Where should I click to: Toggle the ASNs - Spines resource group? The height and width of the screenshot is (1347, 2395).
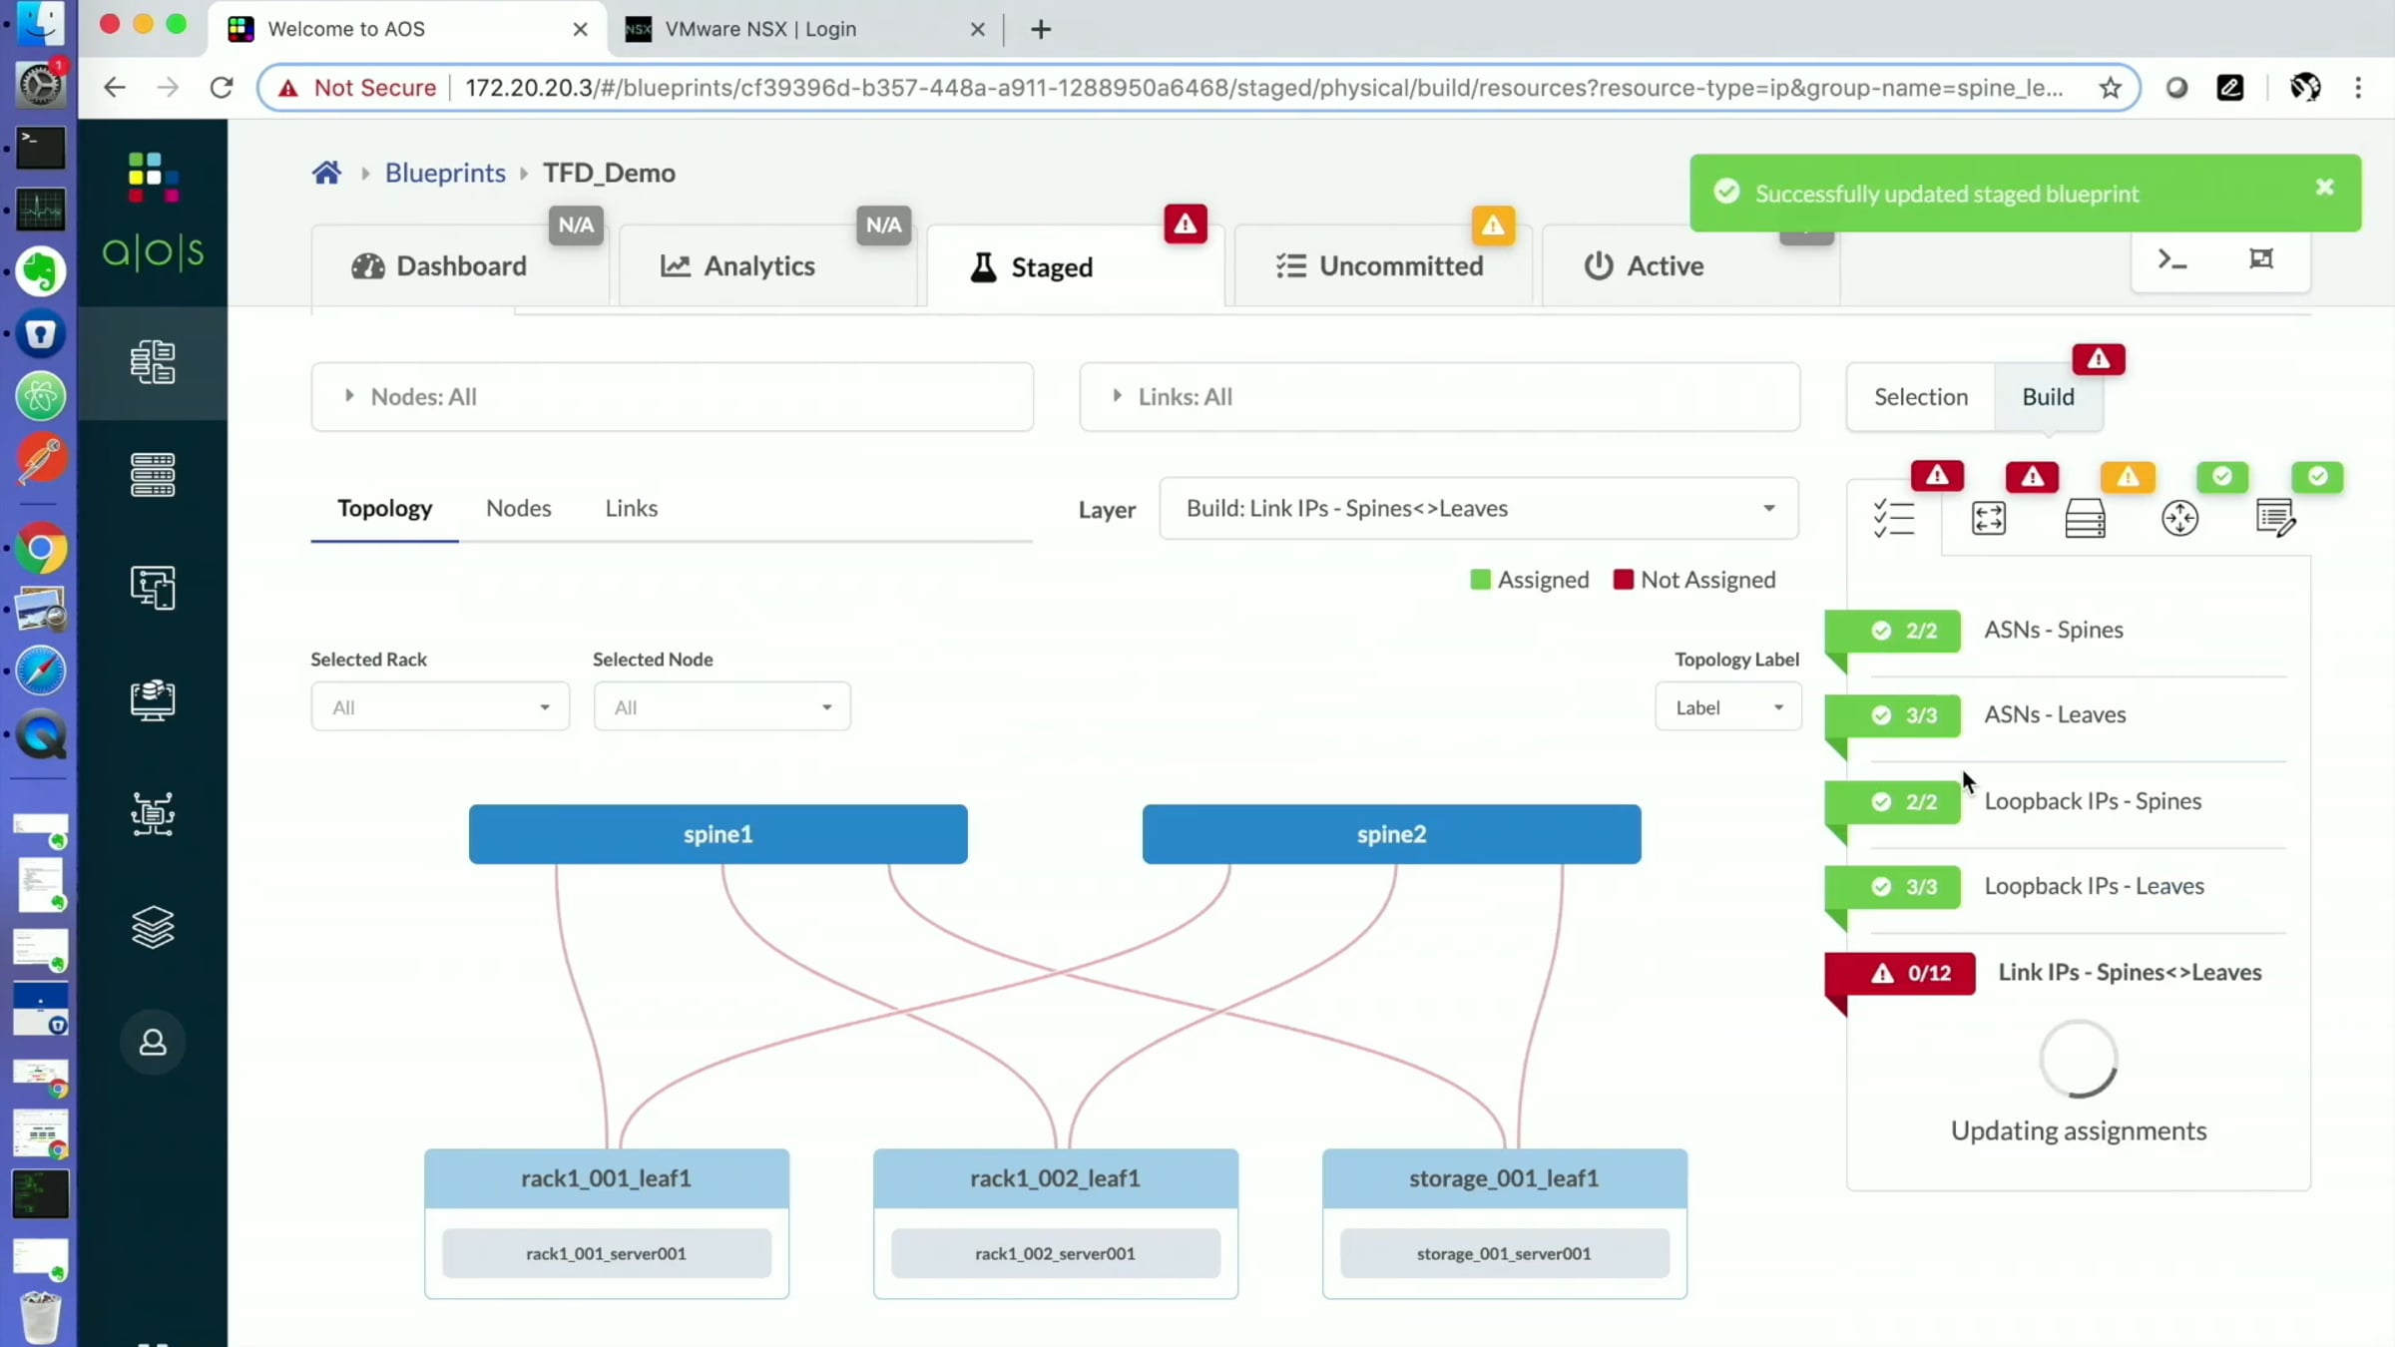[2053, 631]
